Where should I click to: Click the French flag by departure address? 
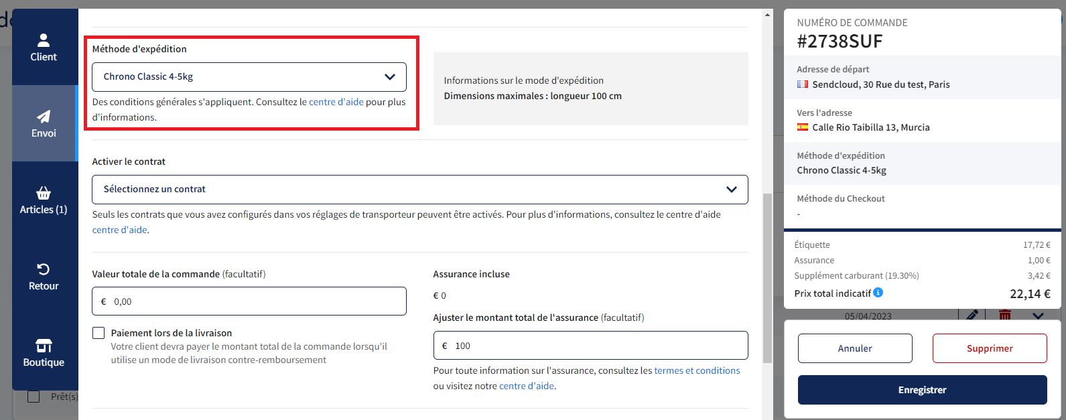tap(803, 84)
